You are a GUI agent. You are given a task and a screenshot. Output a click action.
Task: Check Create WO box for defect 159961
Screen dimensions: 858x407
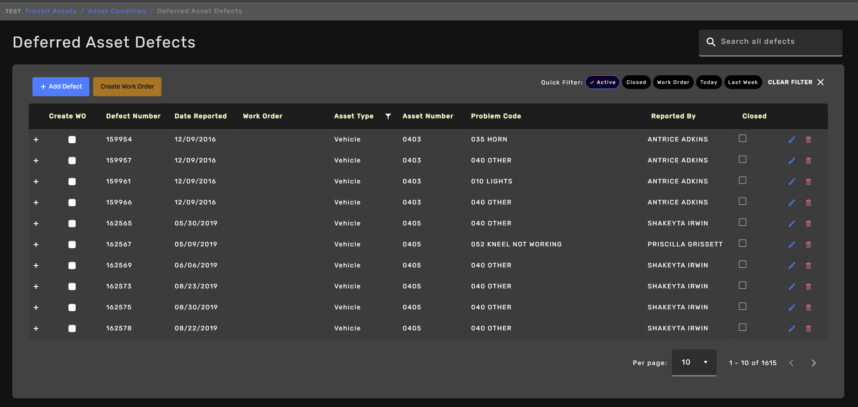(72, 182)
